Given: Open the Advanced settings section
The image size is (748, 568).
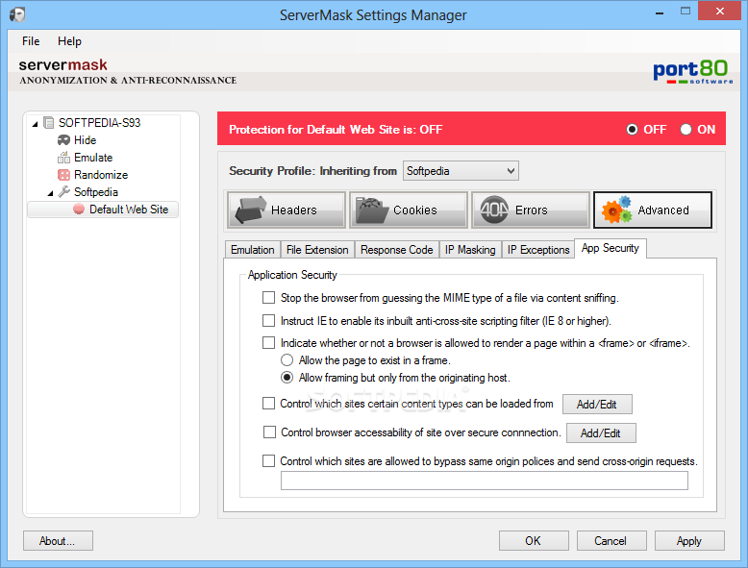Looking at the screenshot, I should point(653,210).
